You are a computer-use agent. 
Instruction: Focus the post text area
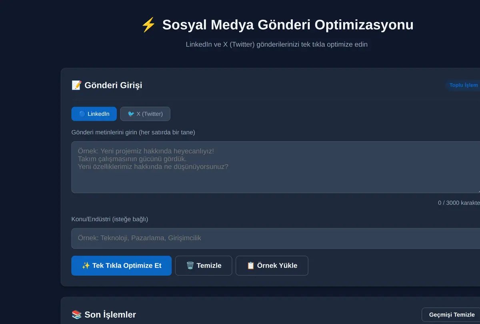[x=276, y=167]
